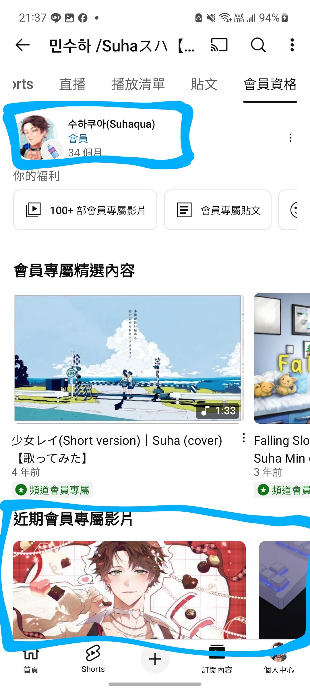This screenshot has height=690, width=310.
Task: Open options for 少女レイ video
Action: pos(244,438)
